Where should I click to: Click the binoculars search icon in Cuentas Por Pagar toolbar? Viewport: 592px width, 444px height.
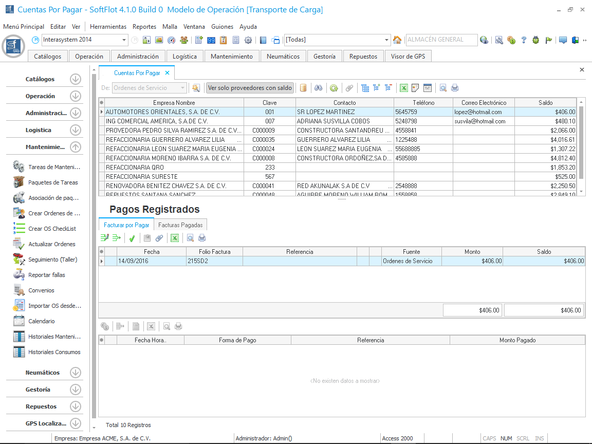pyautogui.click(x=319, y=88)
